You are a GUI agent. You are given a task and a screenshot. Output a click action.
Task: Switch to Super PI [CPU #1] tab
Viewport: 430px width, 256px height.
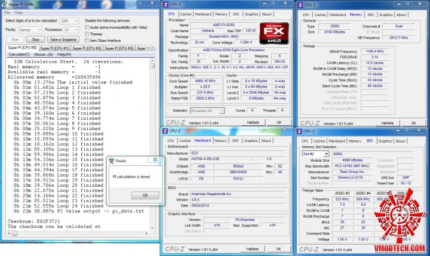coord(54,48)
